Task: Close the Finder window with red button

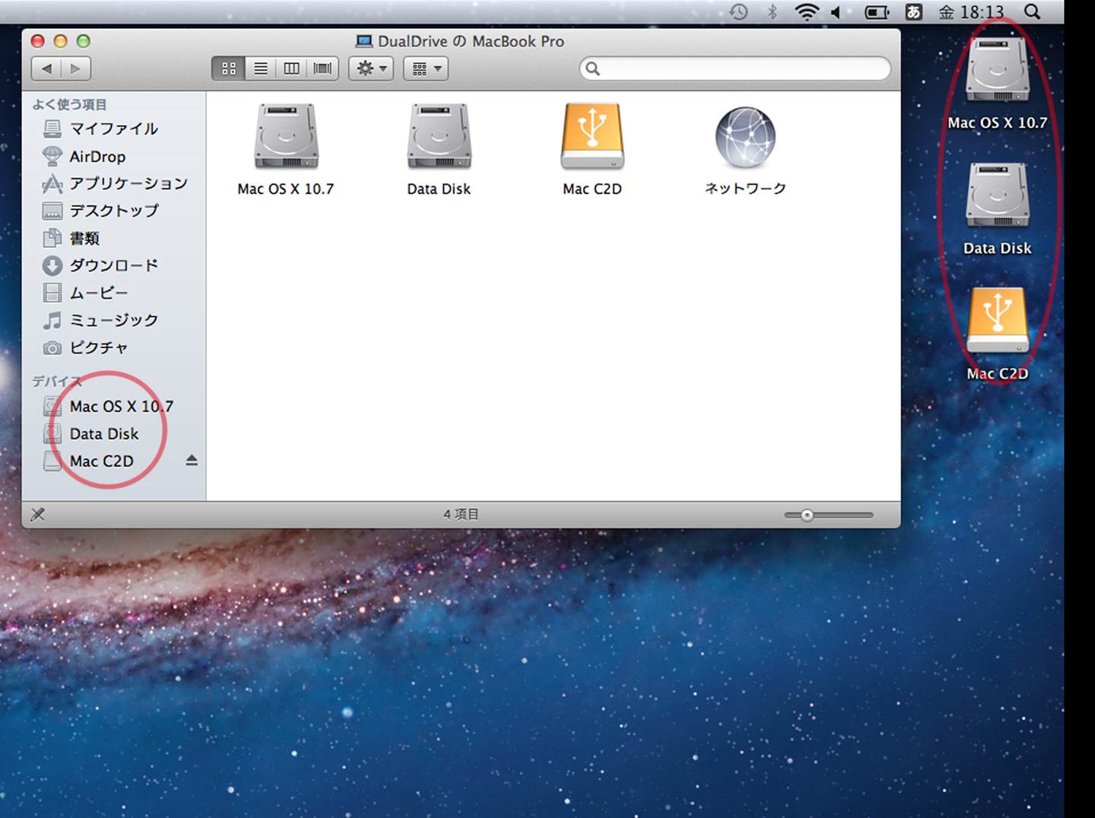Action: coord(38,41)
